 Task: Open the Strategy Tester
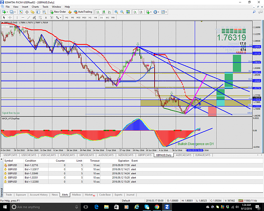pyautogui.click(x=44, y=12)
